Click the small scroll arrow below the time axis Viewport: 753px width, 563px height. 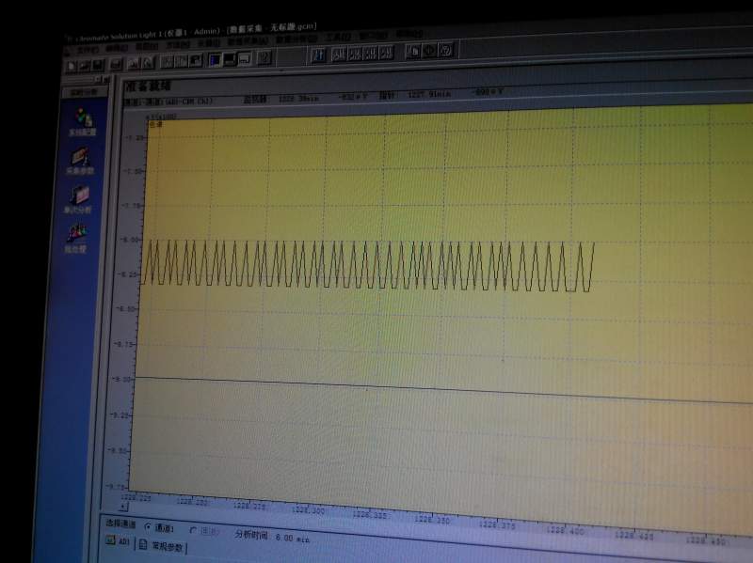tap(123, 506)
